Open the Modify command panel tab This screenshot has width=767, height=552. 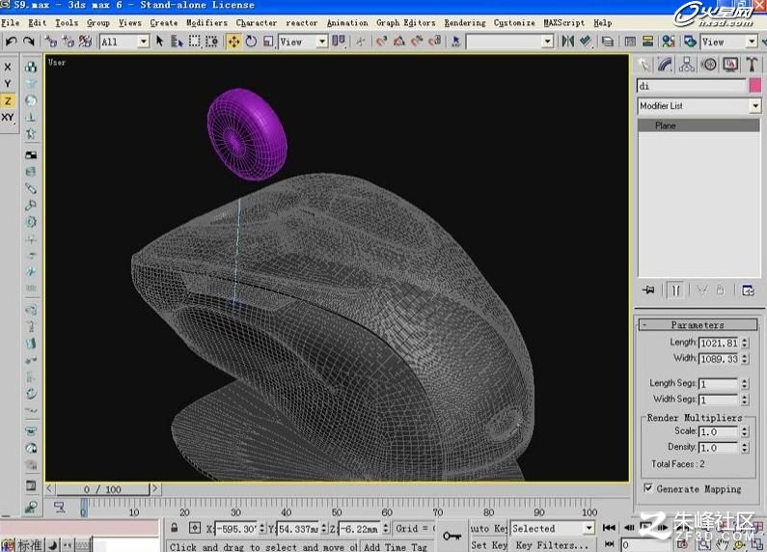pos(666,65)
